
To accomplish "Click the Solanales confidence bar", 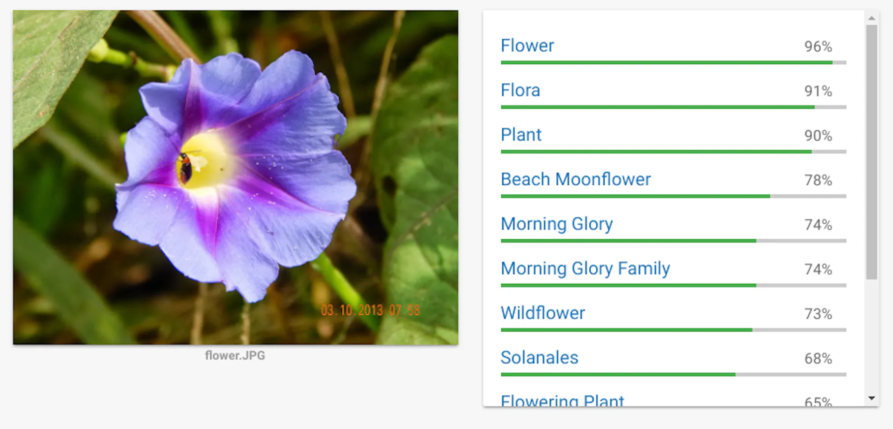I will pos(673,375).
